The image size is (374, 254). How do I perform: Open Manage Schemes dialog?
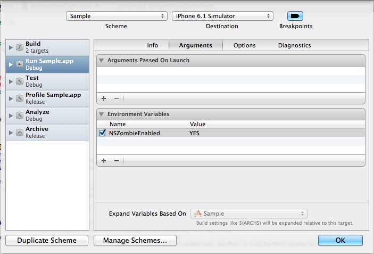click(x=135, y=240)
